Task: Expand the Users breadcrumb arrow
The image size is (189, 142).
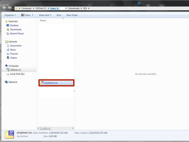Action: [58, 8]
